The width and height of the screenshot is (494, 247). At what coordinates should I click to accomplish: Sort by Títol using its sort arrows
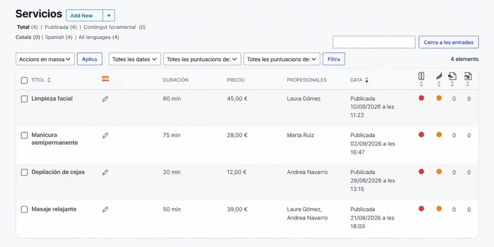click(49, 80)
